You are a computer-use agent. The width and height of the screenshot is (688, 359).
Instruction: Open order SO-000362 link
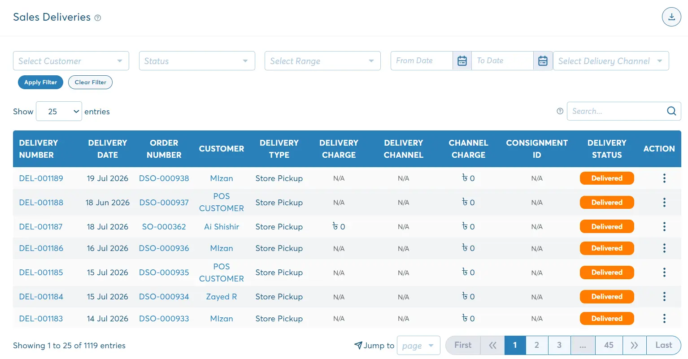click(x=164, y=227)
